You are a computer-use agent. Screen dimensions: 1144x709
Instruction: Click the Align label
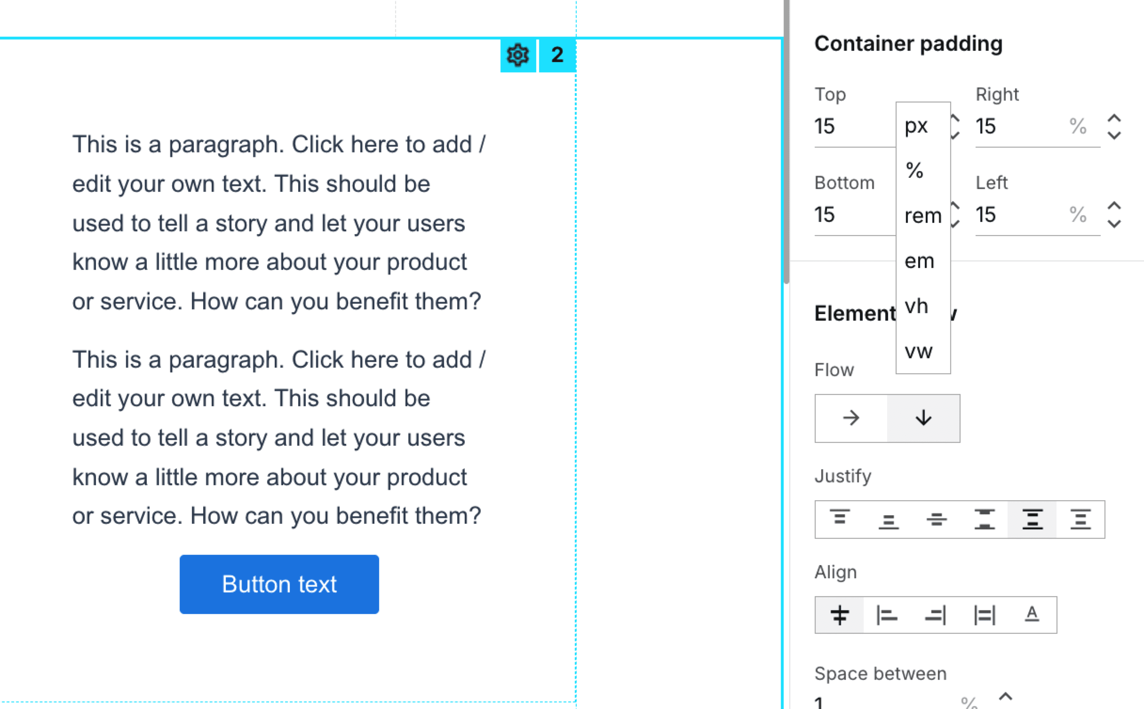pyautogui.click(x=835, y=572)
